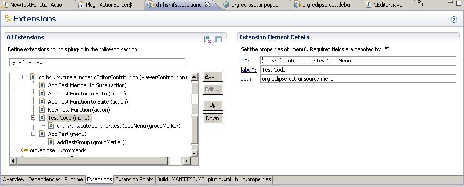This screenshot has height=187, width=464.
Task: Collapse all extensions with the collapse icon
Action: click(219, 40)
